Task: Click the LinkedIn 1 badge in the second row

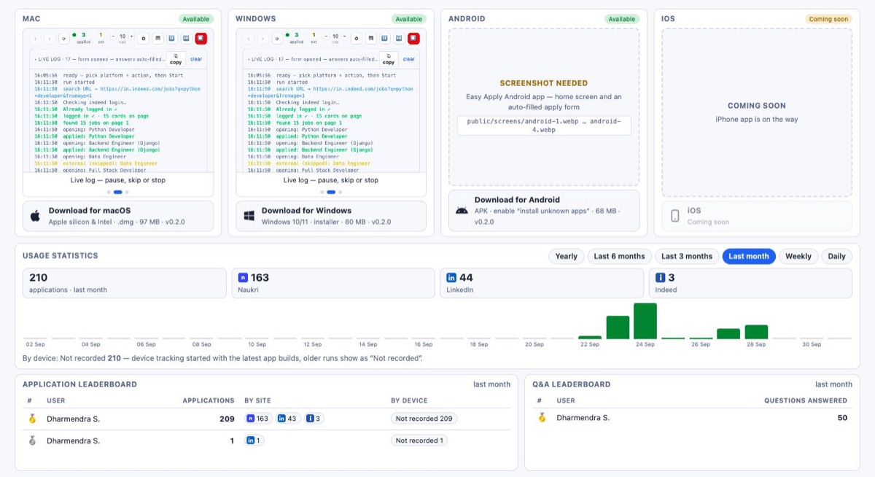Action: coord(254,441)
